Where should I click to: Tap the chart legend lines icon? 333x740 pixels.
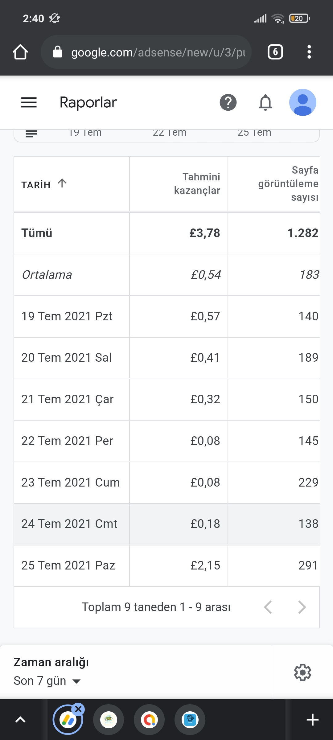[31, 134]
